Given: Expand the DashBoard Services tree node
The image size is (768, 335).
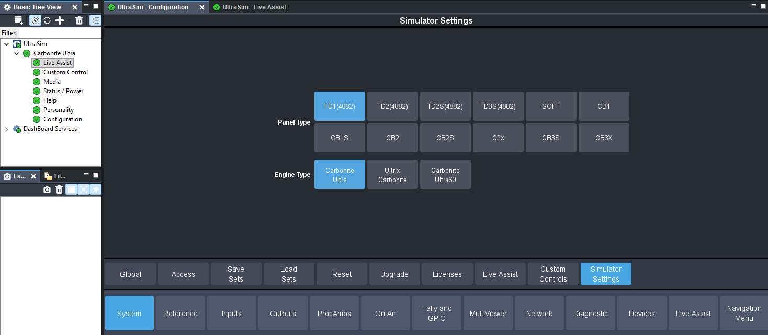Looking at the screenshot, I should point(6,129).
